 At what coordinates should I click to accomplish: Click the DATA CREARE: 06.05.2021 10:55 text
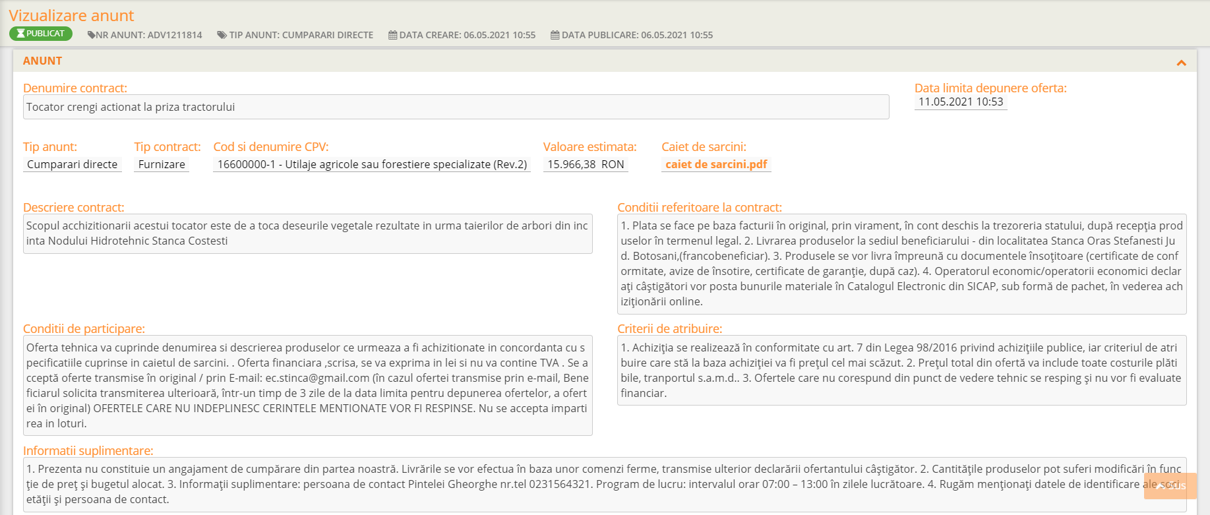click(x=468, y=35)
